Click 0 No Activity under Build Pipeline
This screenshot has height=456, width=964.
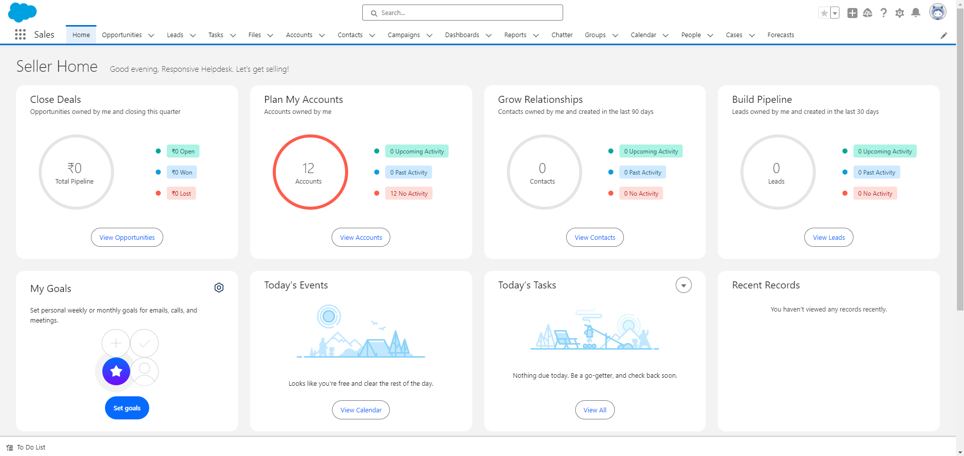point(875,193)
